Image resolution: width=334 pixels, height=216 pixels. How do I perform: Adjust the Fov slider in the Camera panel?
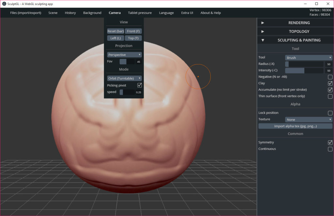pyautogui.click(x=129, y=61)
